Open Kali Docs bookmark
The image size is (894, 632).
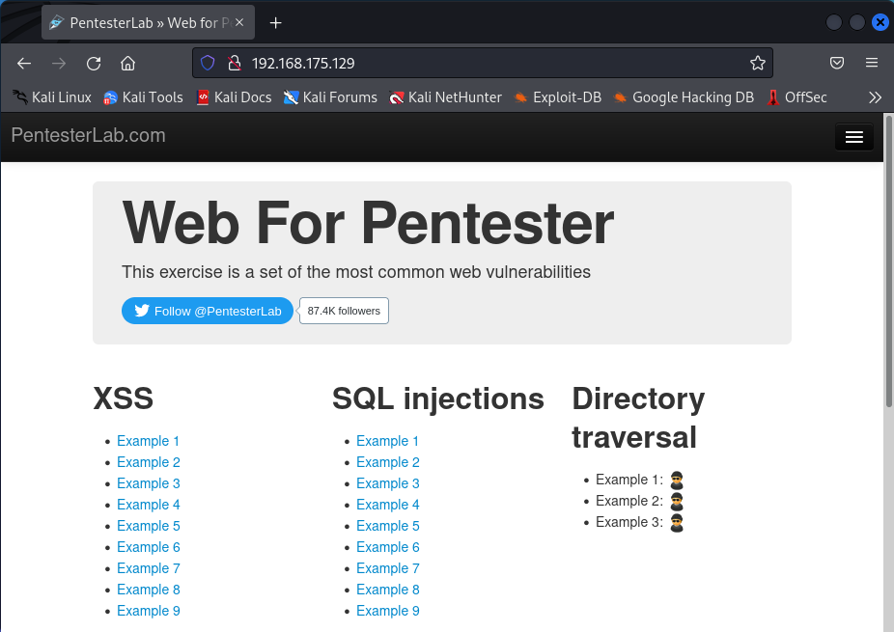[234, 97]
